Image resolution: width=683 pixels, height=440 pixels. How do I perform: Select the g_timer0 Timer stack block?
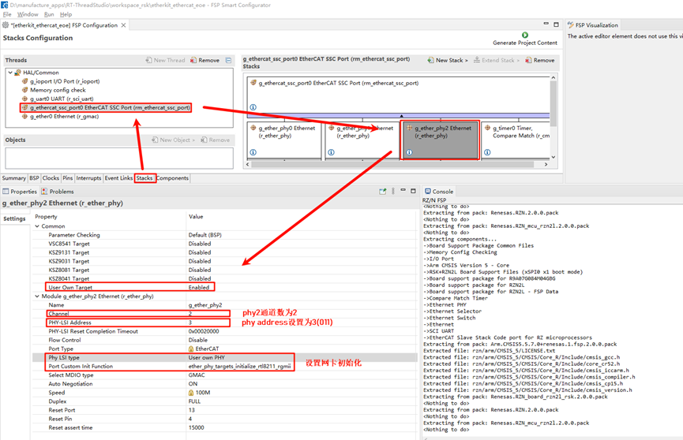516,140
